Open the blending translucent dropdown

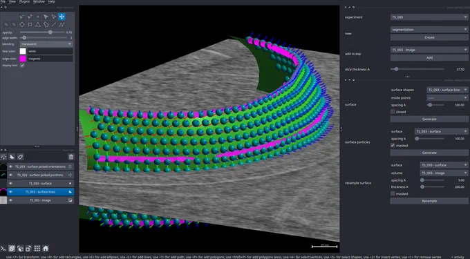click(x=46, y=44)
